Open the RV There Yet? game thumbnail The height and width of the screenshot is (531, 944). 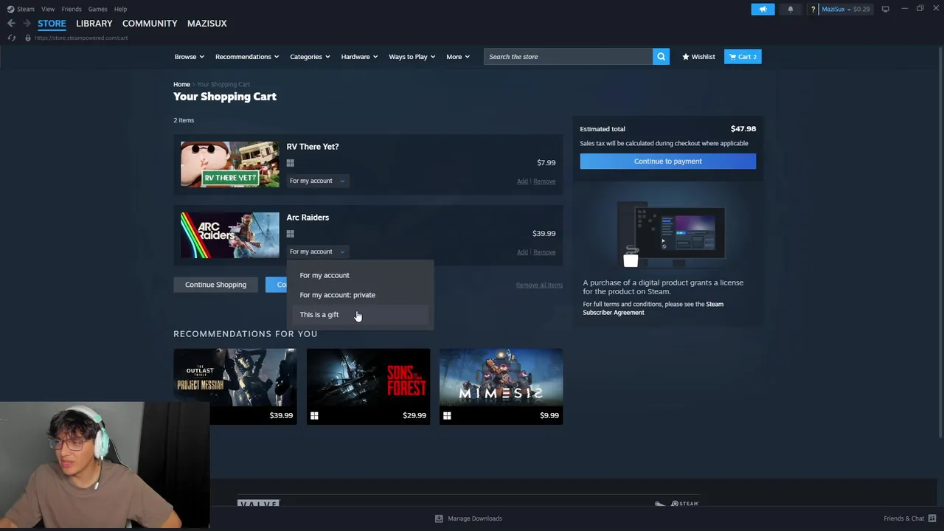230,164
